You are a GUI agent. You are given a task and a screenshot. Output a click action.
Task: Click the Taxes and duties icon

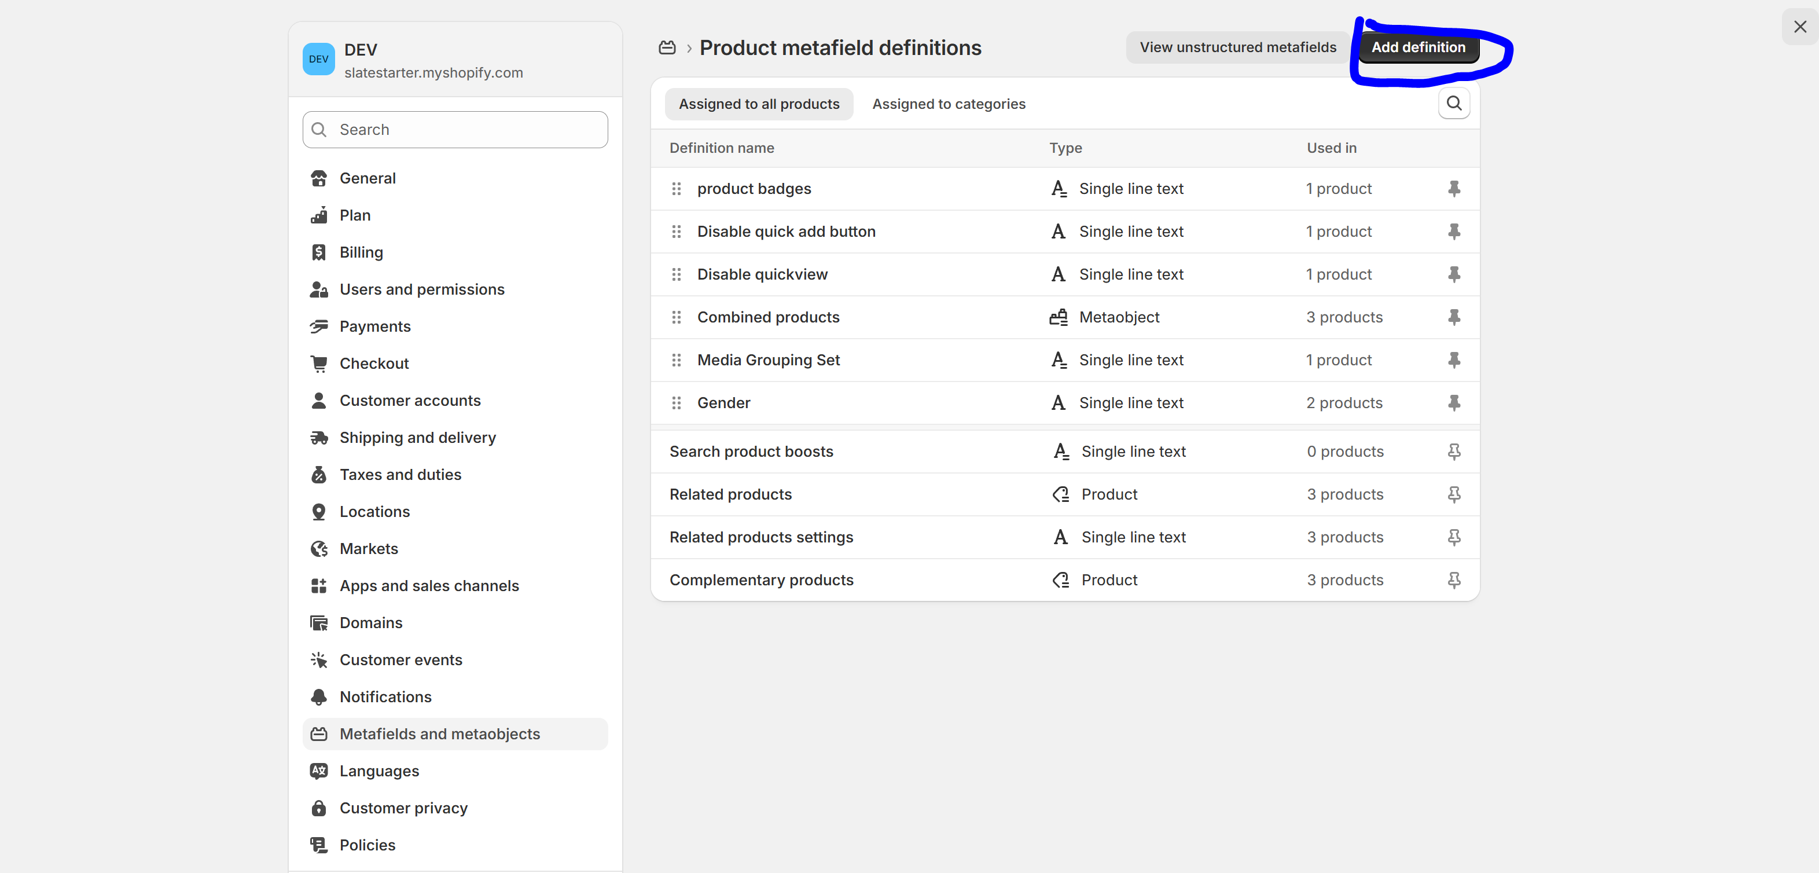click(x=319, y=475)
